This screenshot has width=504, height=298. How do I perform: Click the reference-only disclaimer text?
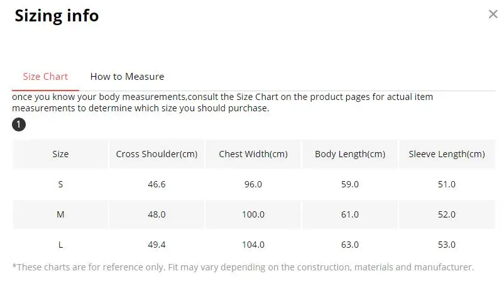[243, 267]
